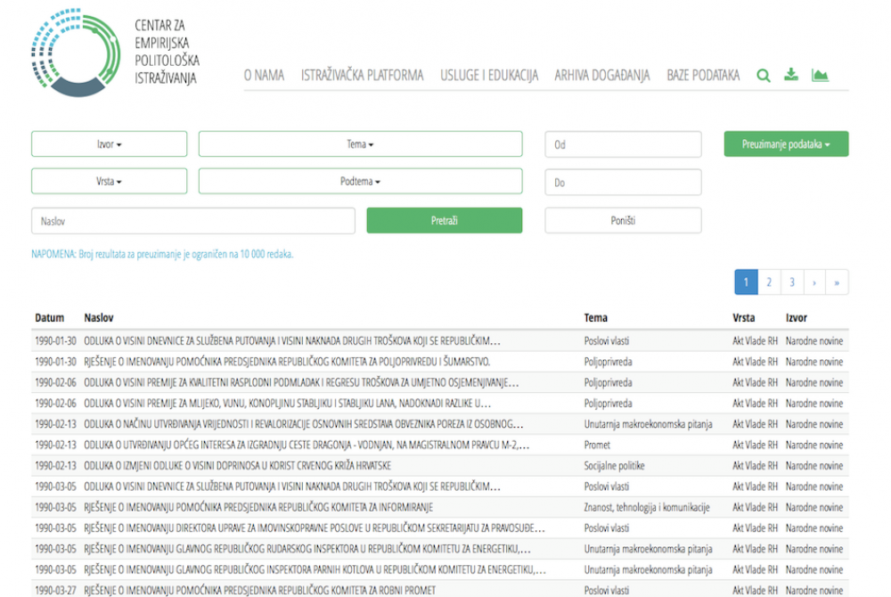The height and width of the screenshot is (597, 891).
Task: Open the O NAMA menu item
Action: click(x=264, y=76)
